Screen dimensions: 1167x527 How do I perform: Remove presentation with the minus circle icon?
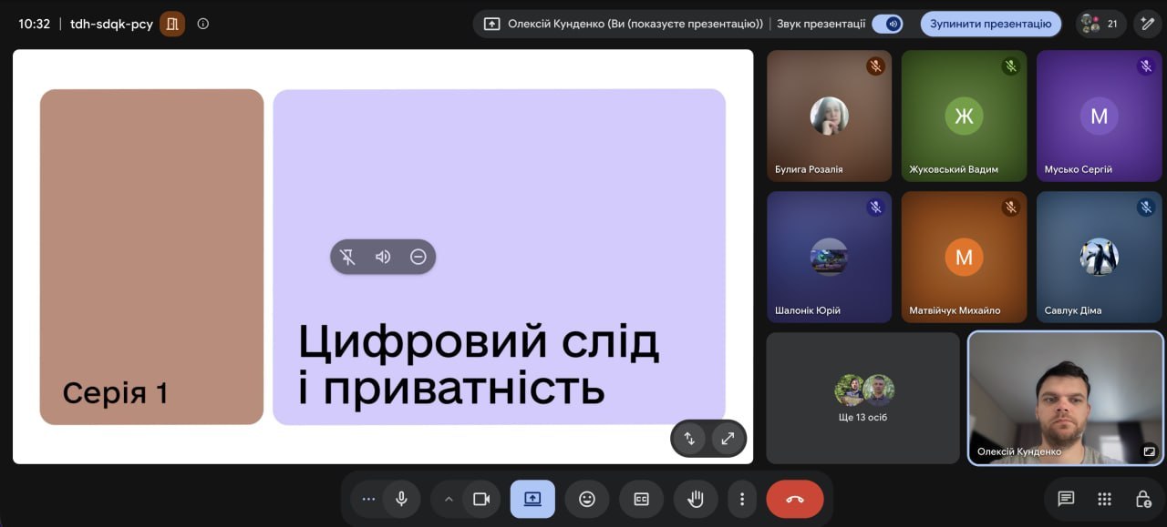[x=418, y=257]
